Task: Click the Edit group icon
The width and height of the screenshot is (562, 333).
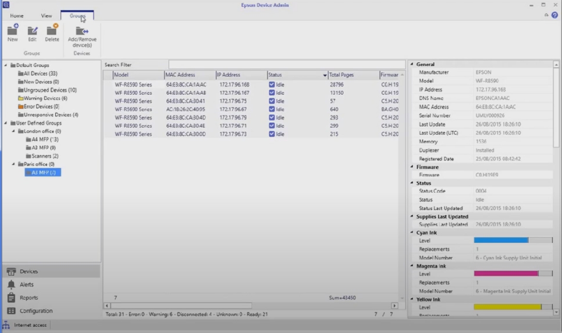Action: click(x=33, y=31)
